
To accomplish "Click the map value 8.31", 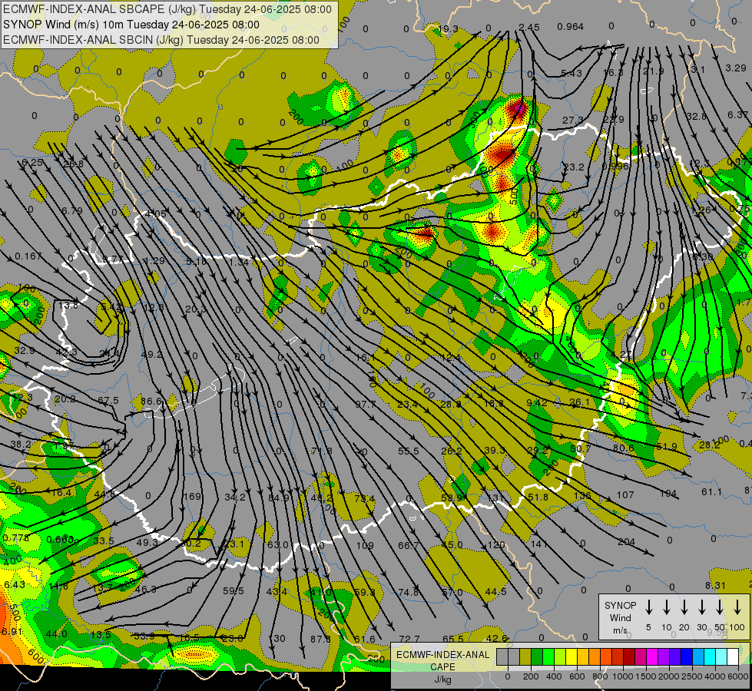I will 716,586.
